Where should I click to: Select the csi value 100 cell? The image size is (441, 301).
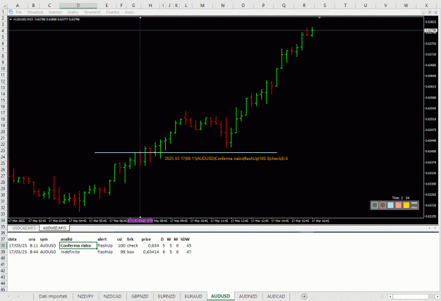tap(121, 245)
